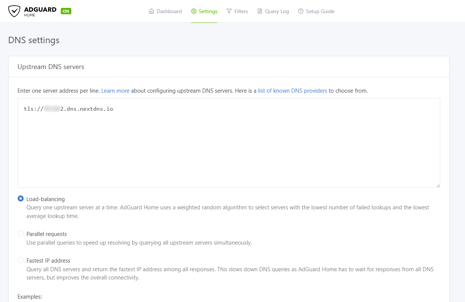465x302 pixels.
Task: Choose the Fastest IP address mode
Action: (21, 260)
